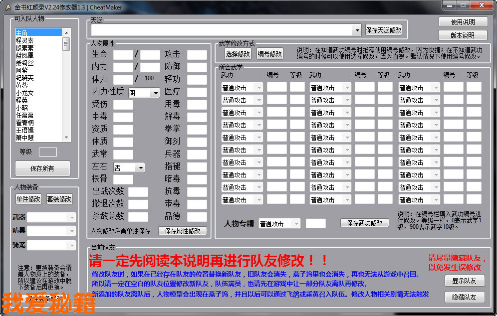Open the 左右 dropdown showing 否
Image resolution: width=497 pixels, height=316 pixels.
[x=140, y=168]
